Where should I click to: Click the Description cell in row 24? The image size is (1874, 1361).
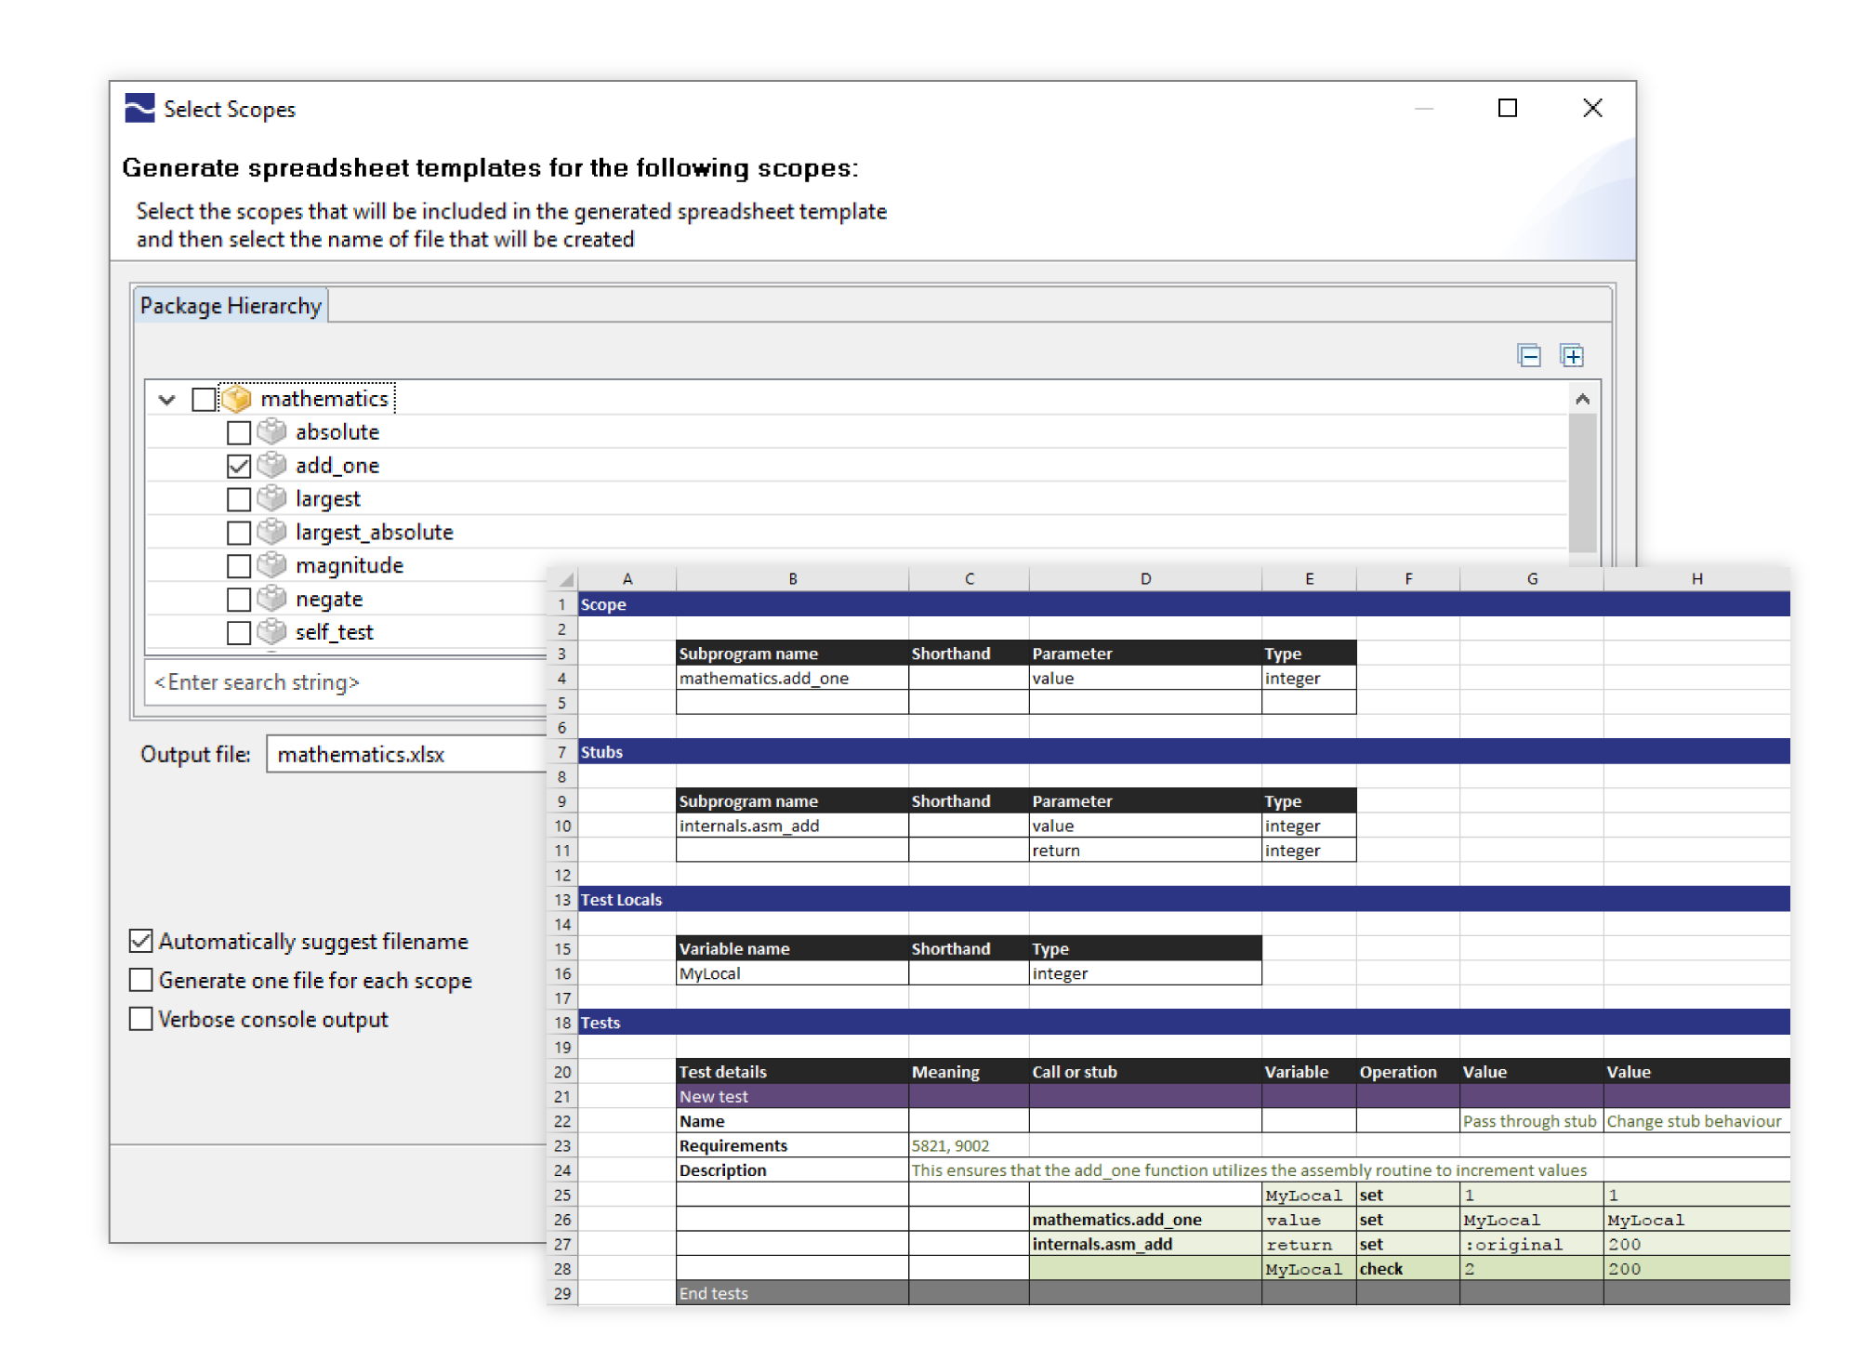(792, 1170)
